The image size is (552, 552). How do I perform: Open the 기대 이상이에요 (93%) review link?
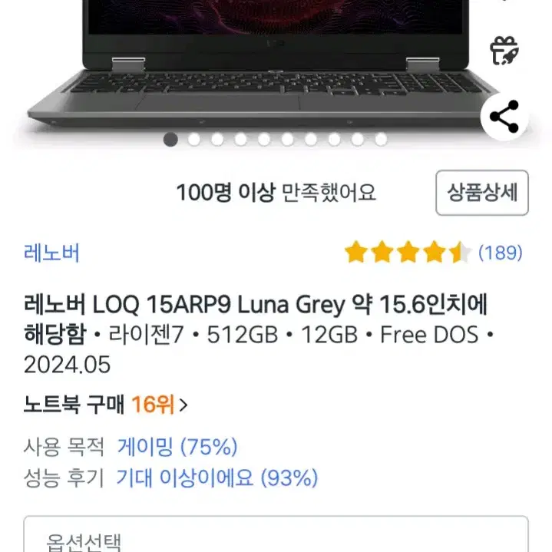coord(217,478)
